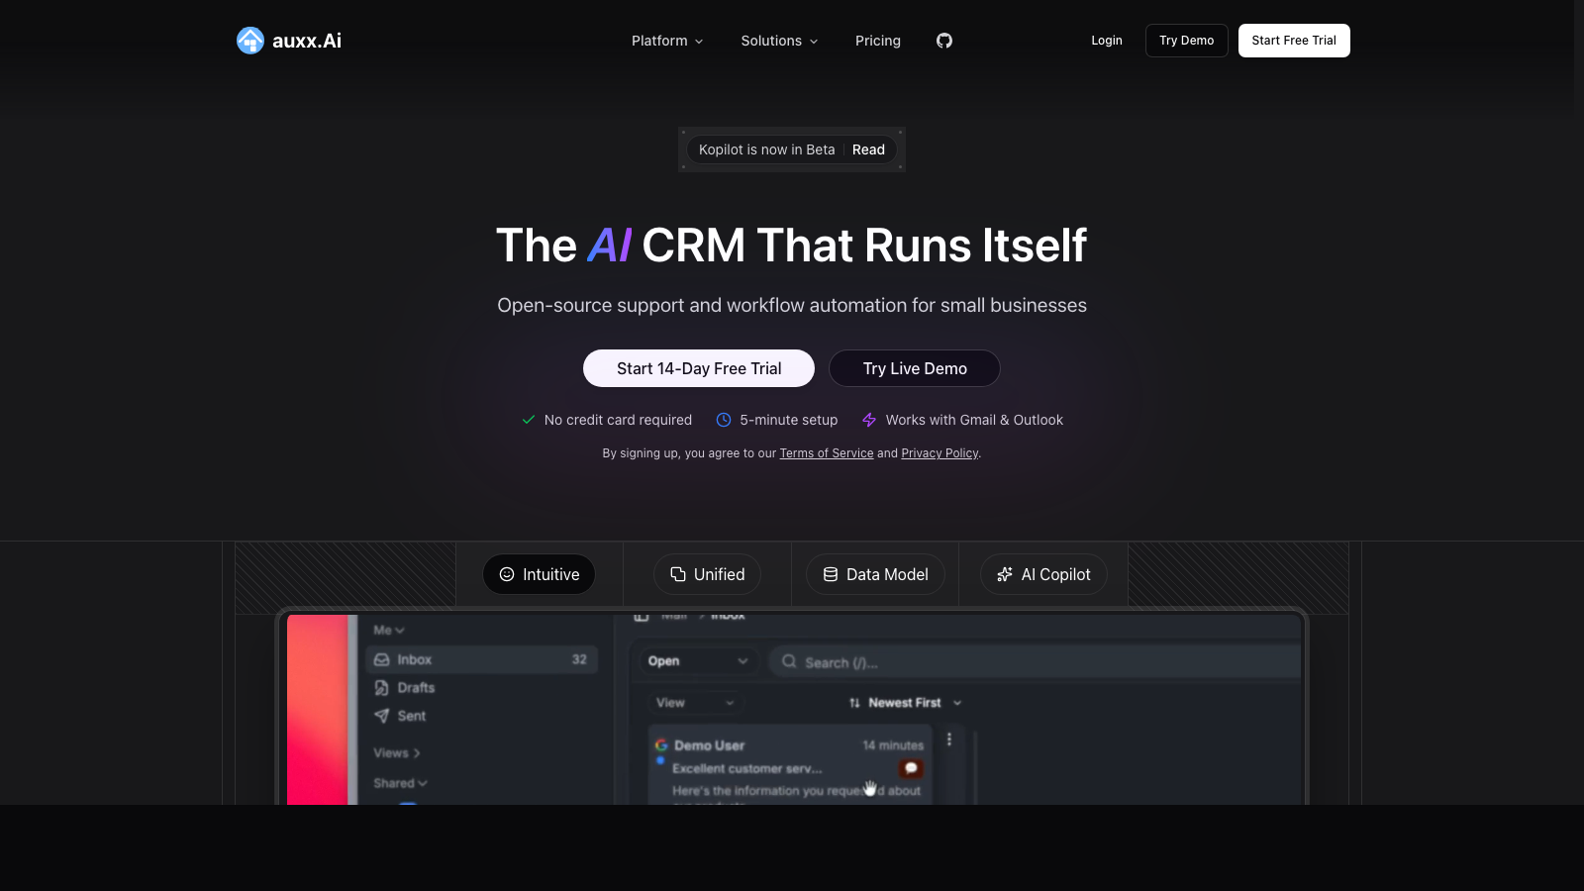
Task: Open the View dropdown in preview
Action: click(x=695, y=703)
